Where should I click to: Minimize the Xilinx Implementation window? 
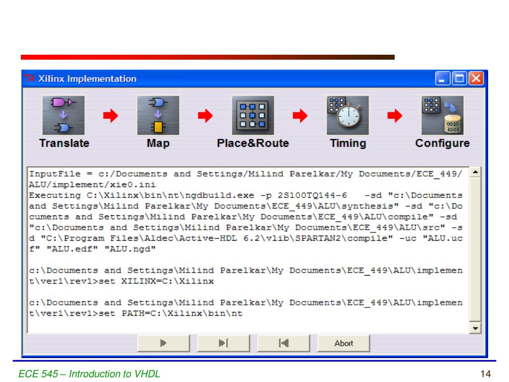(442, 78)
